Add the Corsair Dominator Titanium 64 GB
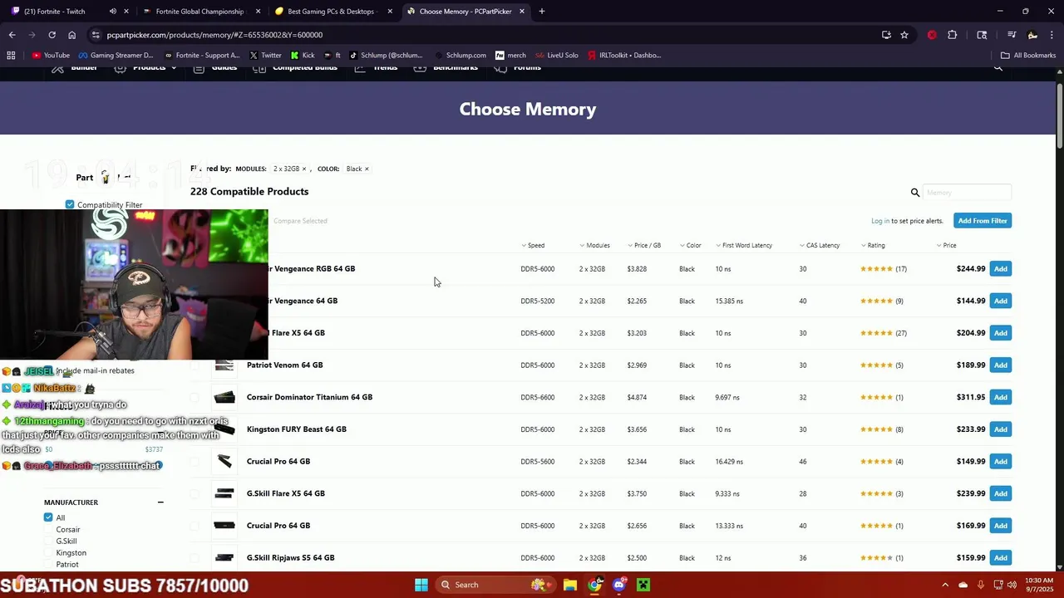Screen dimensions: 1064x598 pos(1001,397)
